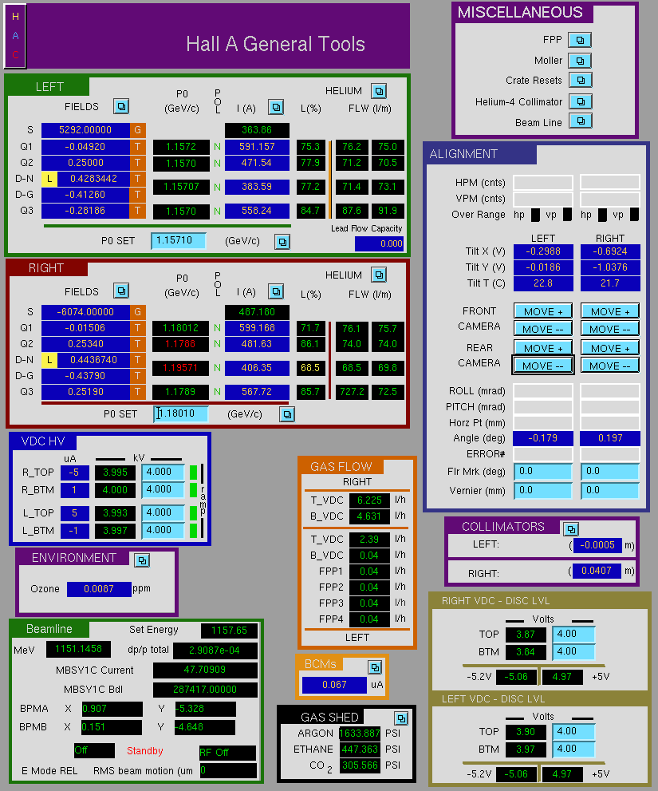Click the red Standby status text
The width and height of the screenshot is (658, 791).
pos(144,751)
